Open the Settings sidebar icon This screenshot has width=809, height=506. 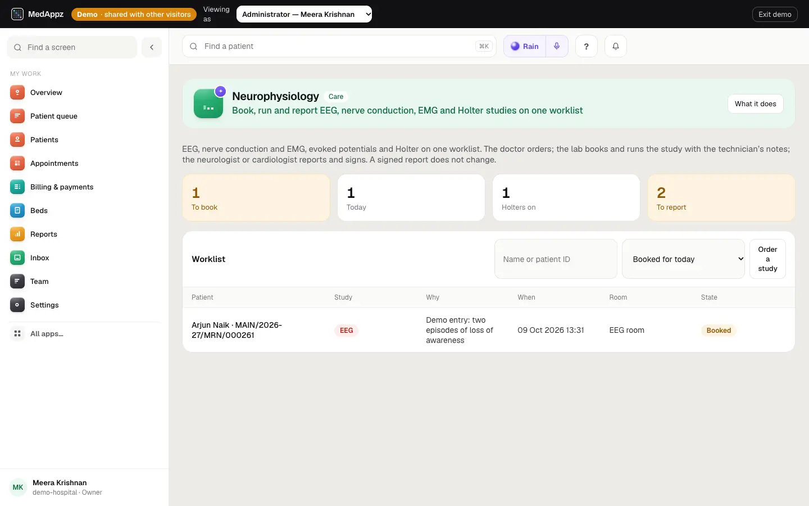click(17, 305)
